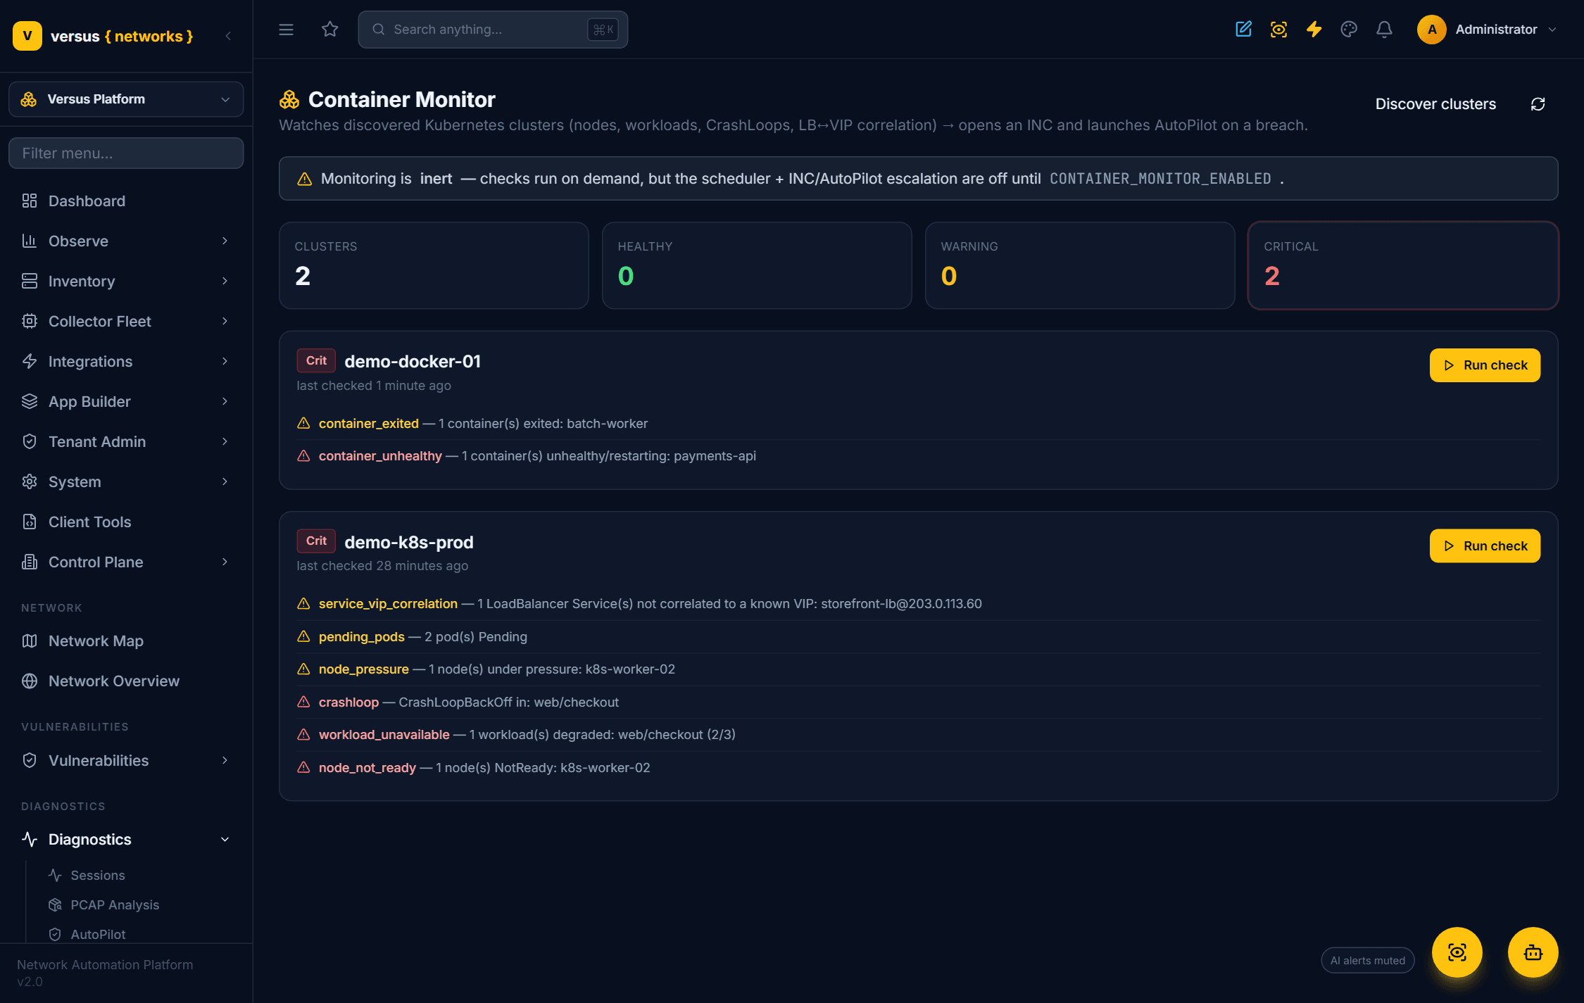This screenshot has width=1584, height=1003.
Task: Focus the Filter menu input
Action: (126, 153)
